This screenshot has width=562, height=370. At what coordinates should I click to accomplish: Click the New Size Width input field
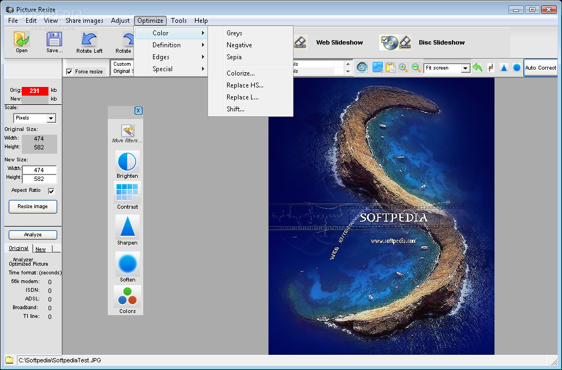(x=39, y=170)
